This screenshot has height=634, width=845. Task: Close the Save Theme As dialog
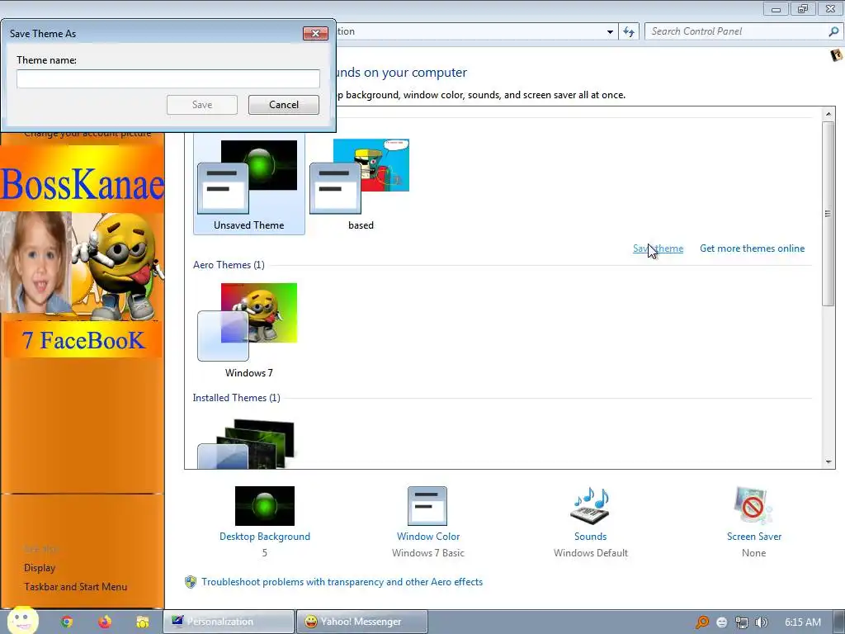pos(315,33)
